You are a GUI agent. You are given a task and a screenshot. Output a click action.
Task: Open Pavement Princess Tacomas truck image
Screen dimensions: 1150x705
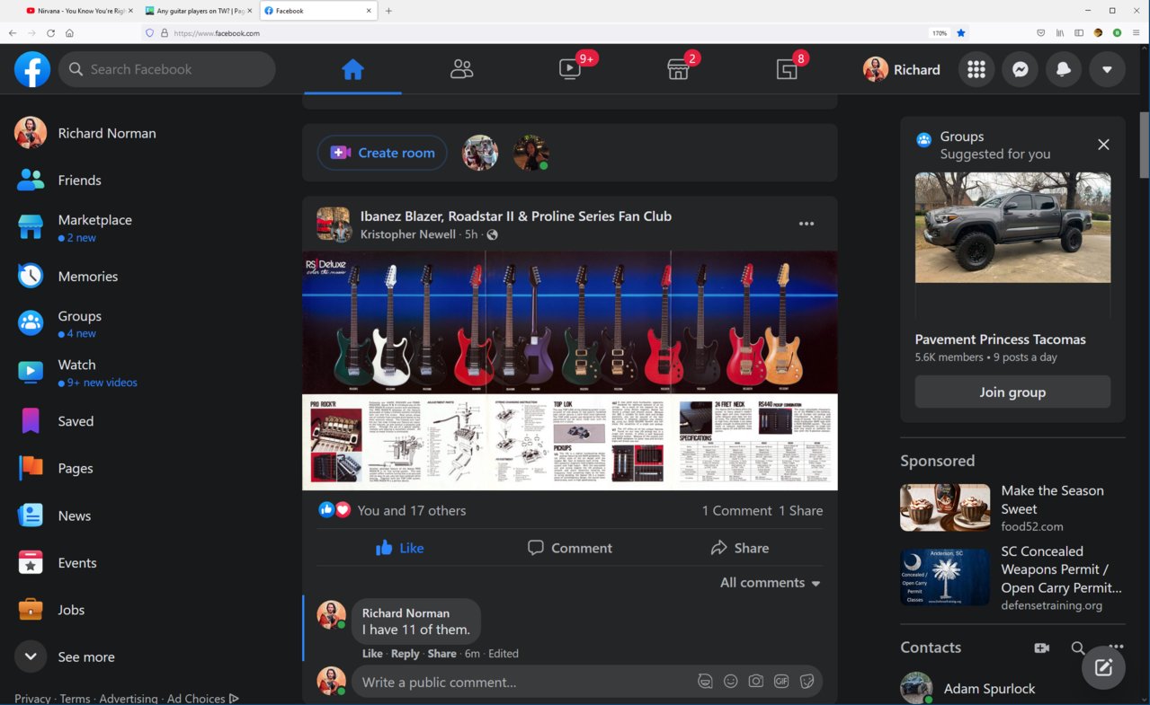1012,228
